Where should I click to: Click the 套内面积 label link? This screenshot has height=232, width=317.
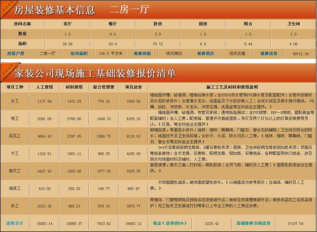78,53
